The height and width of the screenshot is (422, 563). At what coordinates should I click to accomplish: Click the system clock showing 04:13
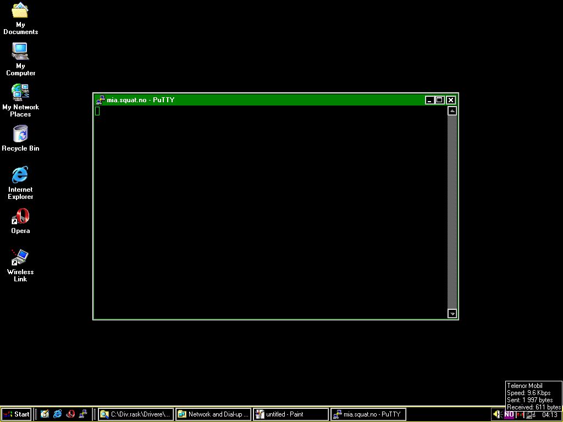coord(550,415)
